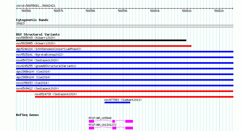Click the left arrowhead of the ruler
This screenshot has width=241, height=131.
point(17,8)
